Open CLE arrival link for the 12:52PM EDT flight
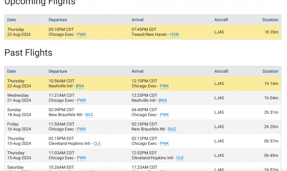287x171 pixels. pyautogui.click(x=180, y=158)
